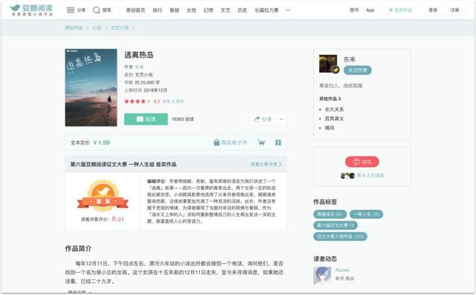Go to 原创作品 breadcrumb
Image resolution: width=476 pixels, height=295 pixels.
(x=74, y=28)
